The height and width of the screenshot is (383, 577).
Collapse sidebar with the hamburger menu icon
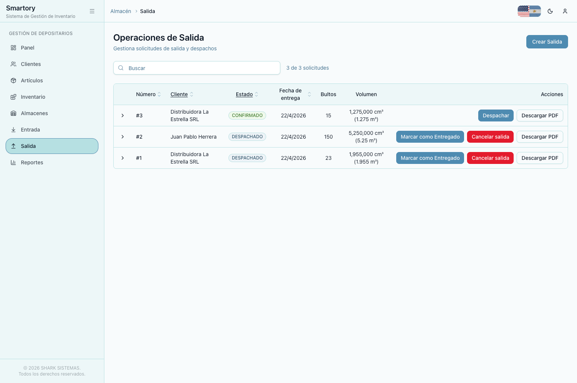tap(92, 11)
